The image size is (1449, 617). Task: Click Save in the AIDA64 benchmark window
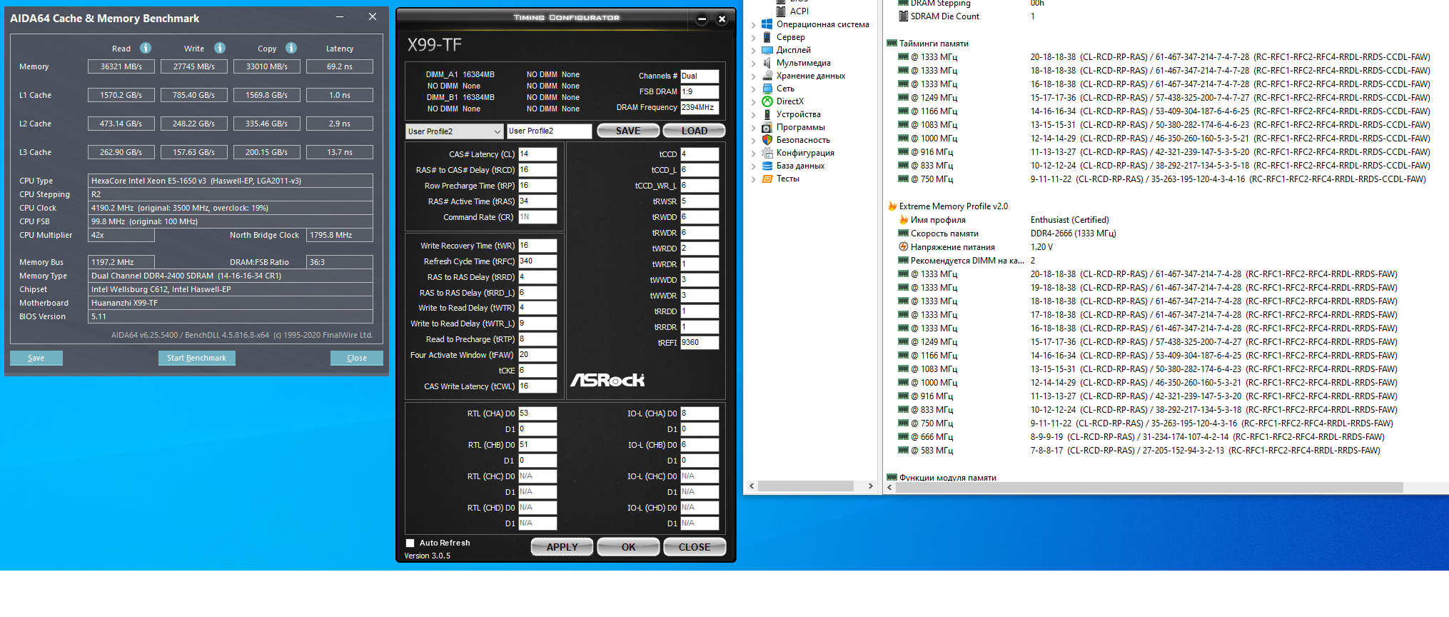pos(36,358)
